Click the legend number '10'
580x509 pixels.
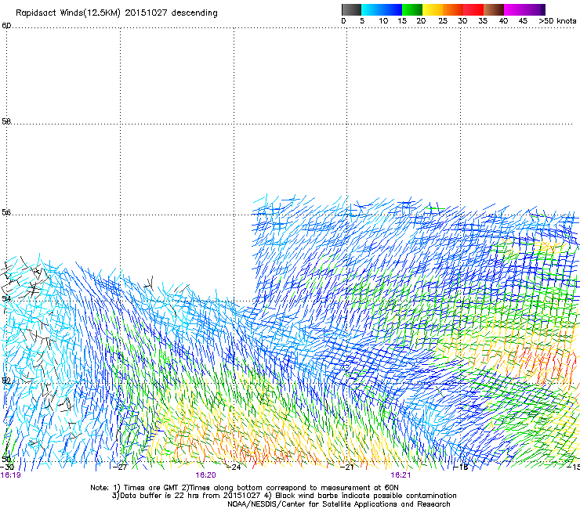pos(383,21)
